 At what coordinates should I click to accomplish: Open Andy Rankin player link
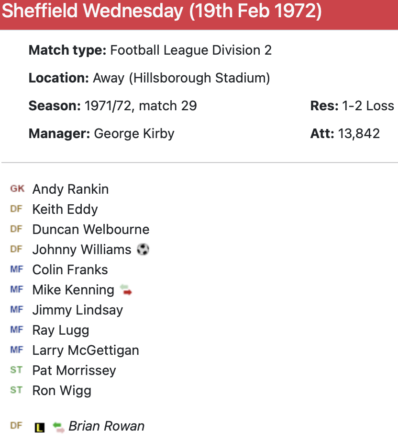70,189
